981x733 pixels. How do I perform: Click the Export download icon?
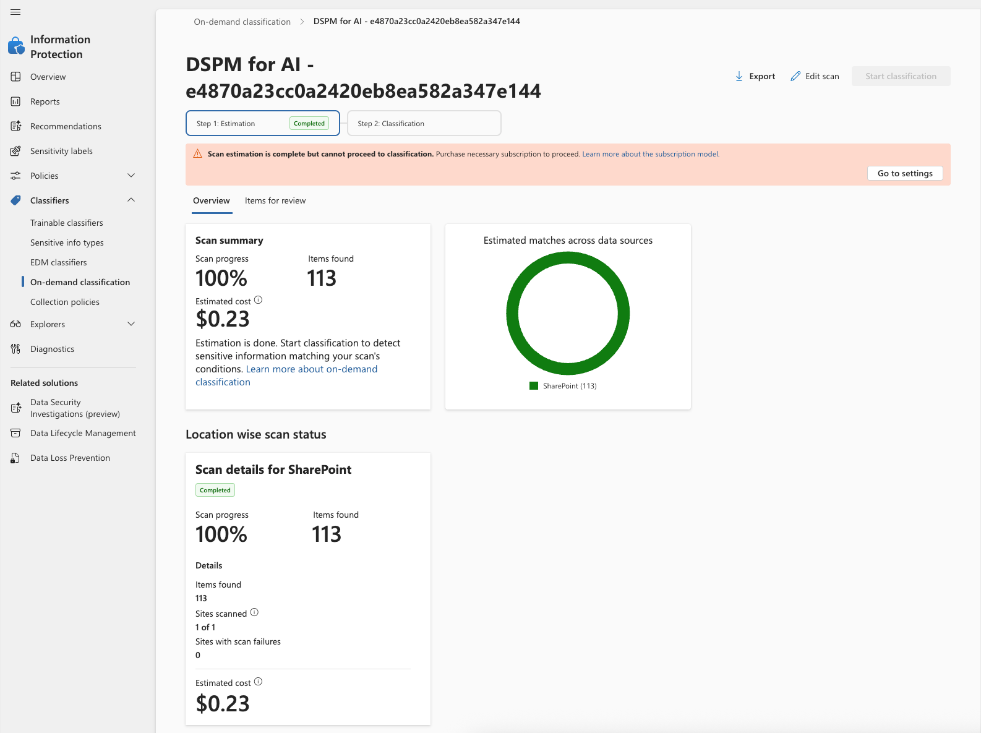tap(739, 76)
